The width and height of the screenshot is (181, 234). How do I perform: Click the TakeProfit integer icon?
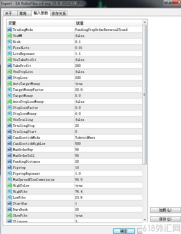coord(9,66)
